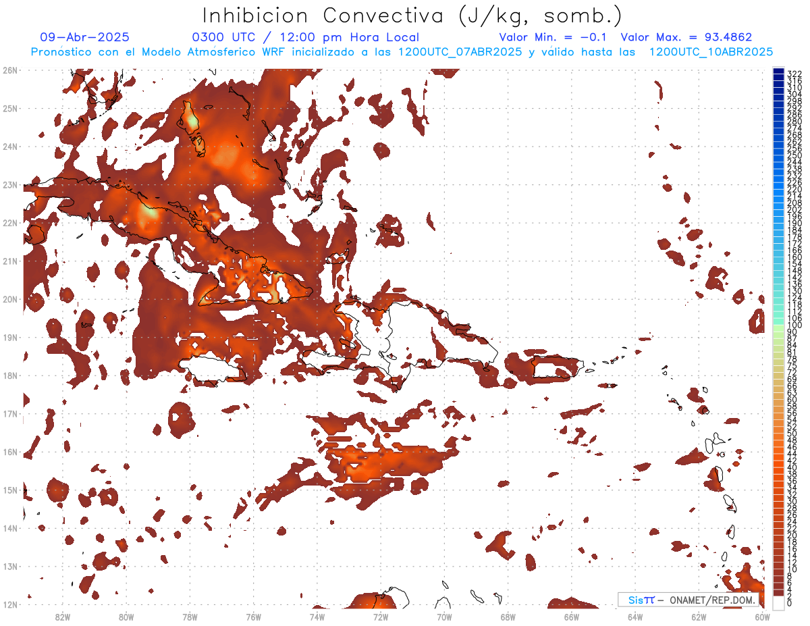The height and width of the screenshot is (626, 810).
Task: Click the 70W longitude label
Action: (x=444, y=617)
